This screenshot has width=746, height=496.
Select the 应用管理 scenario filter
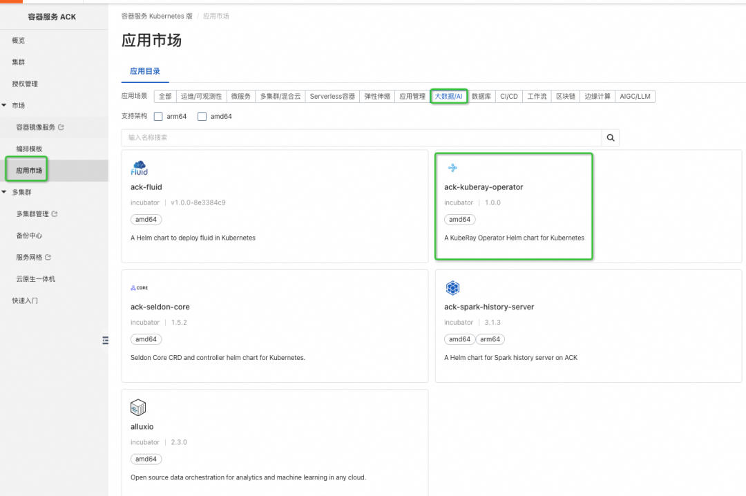click(412, 96)
